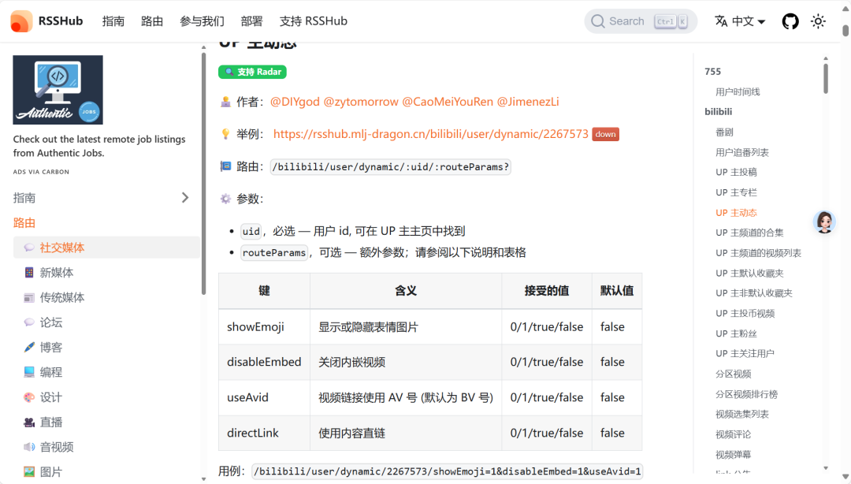Click the directLink table cell
The width and height of the screenshot is (851, 484).
pyautogui.click(x=264, y=433)
